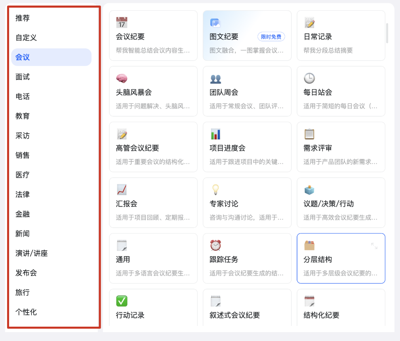Click the 限时免费 badge on 图文纪要
The width and height of the screenshot is (400, 341).
(271, 37)
